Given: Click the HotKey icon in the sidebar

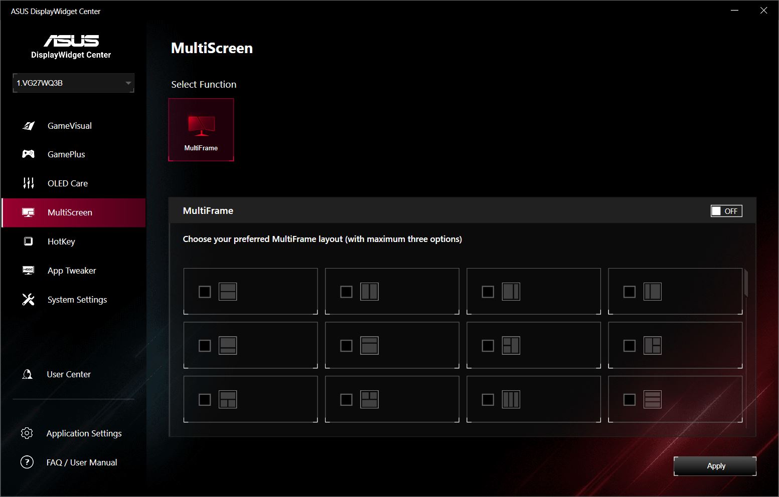Looking at the screenshot, I should point(29,241).
